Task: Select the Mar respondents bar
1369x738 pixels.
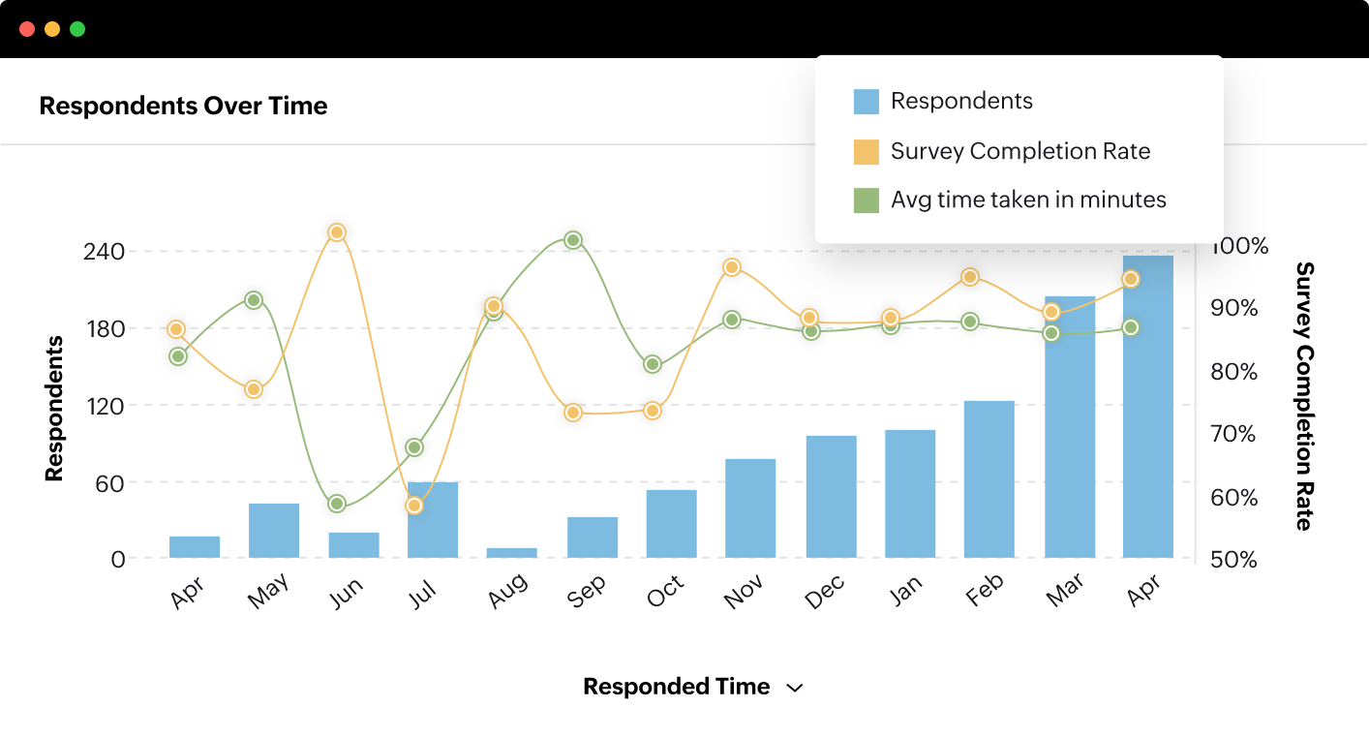Action: tap(1069, 427)
